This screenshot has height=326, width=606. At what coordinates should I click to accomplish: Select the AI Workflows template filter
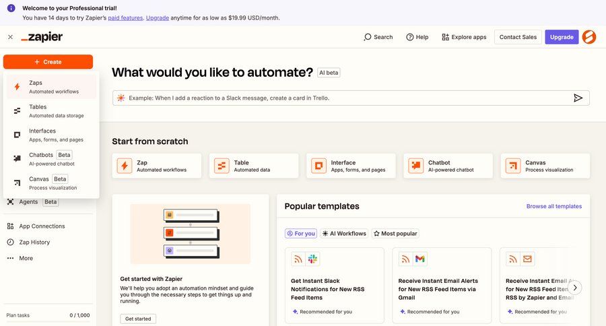(x=344, y=234)
